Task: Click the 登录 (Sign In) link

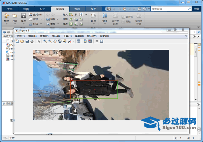Action: (197, 9)
